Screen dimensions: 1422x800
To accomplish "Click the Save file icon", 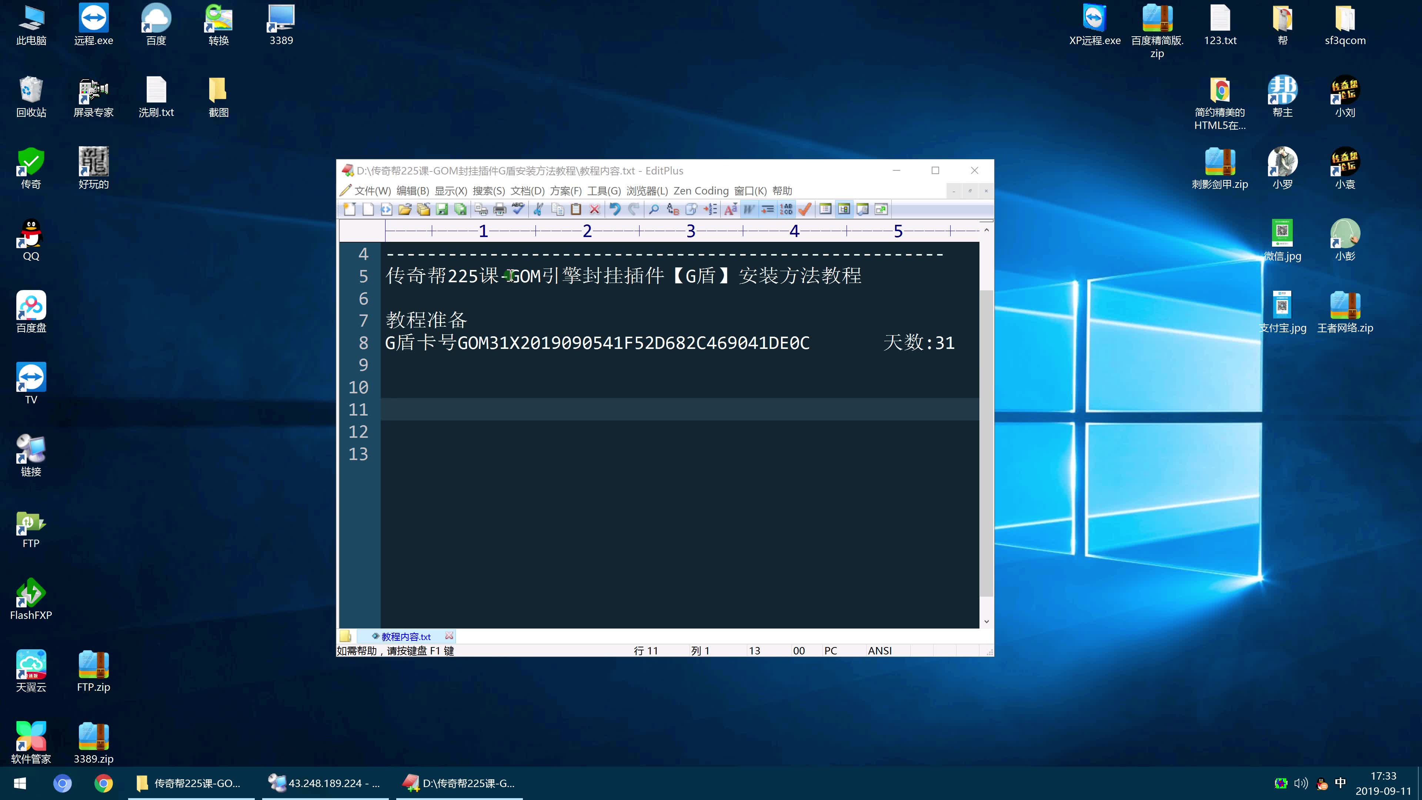I will (x=442, y=209).
